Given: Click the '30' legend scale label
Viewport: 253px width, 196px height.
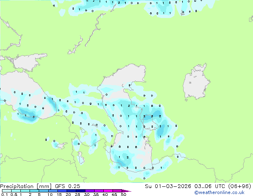Looking at the screenshot, I should [87, 194].
